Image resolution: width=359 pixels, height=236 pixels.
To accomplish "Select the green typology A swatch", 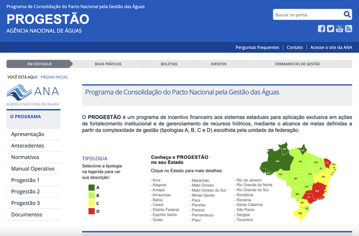I will click(x=91, y=187).
